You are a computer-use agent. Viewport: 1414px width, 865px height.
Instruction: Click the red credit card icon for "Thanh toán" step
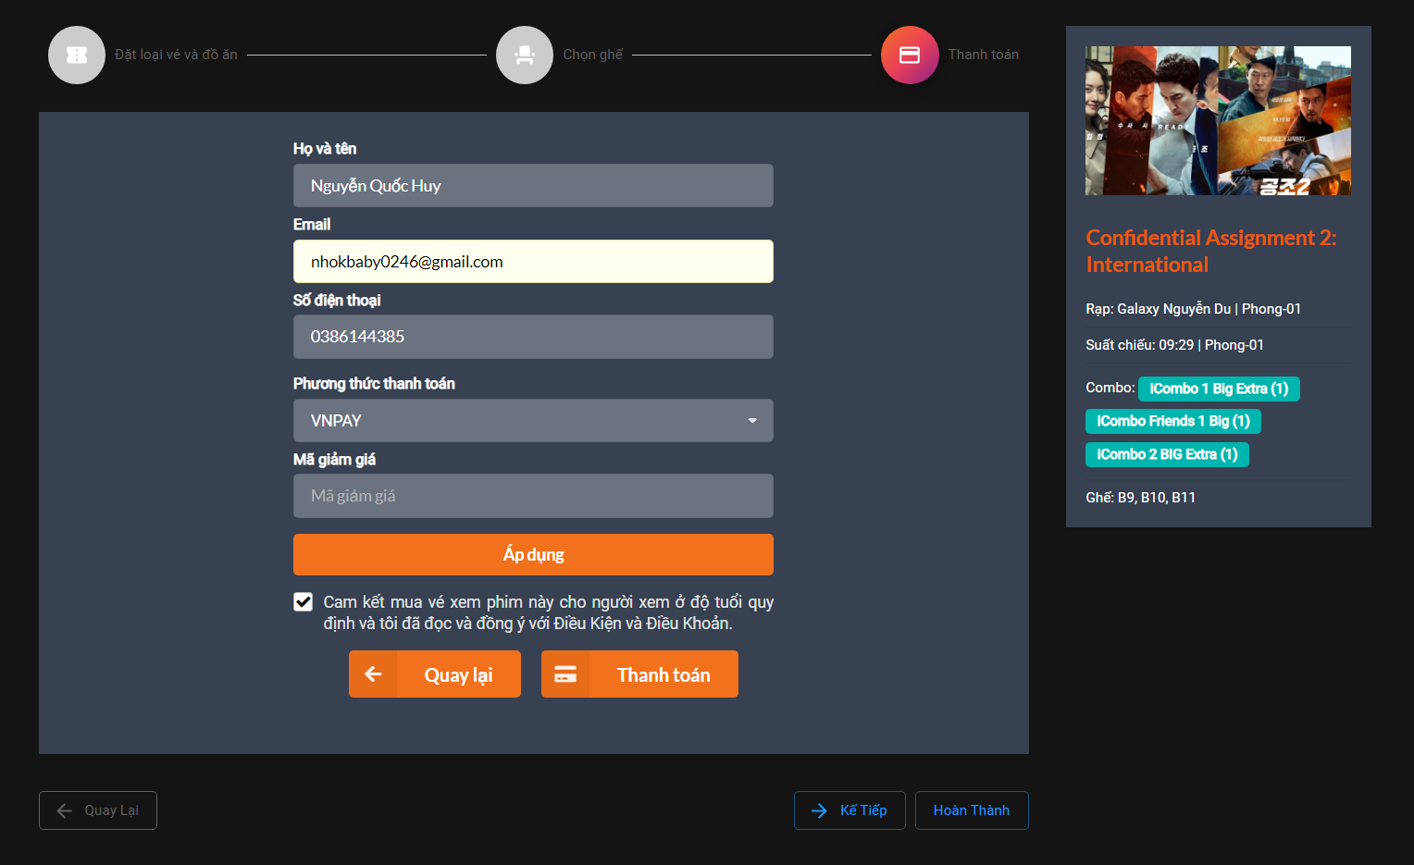click(910, 55)
